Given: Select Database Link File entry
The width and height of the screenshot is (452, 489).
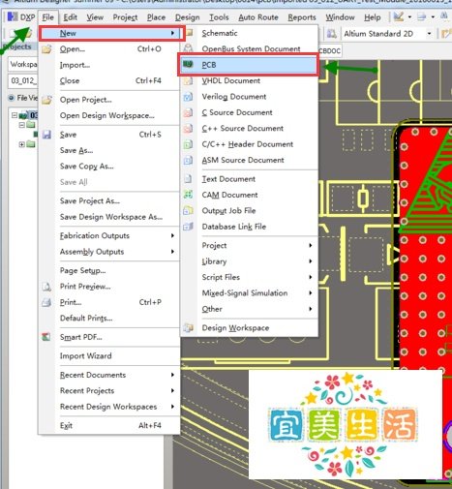Looking at the screenshot, I should [x=249, y=227].
